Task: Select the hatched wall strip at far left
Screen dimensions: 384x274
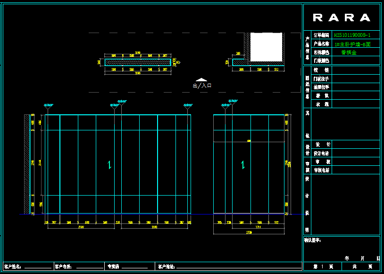Action: click(x=27, y=164)
